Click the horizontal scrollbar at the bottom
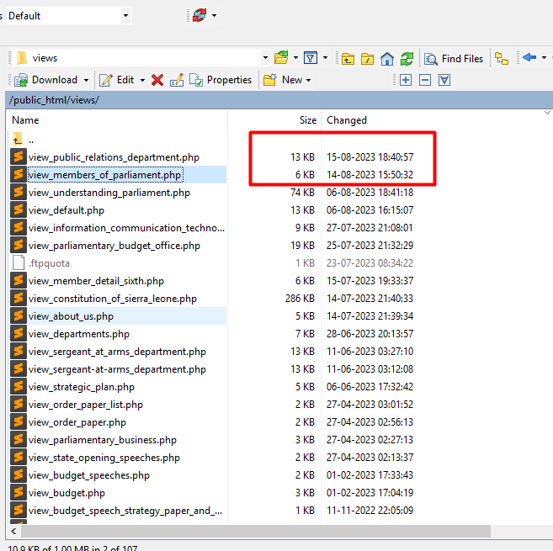Viewport: 553px width, 551px height. 253,531
